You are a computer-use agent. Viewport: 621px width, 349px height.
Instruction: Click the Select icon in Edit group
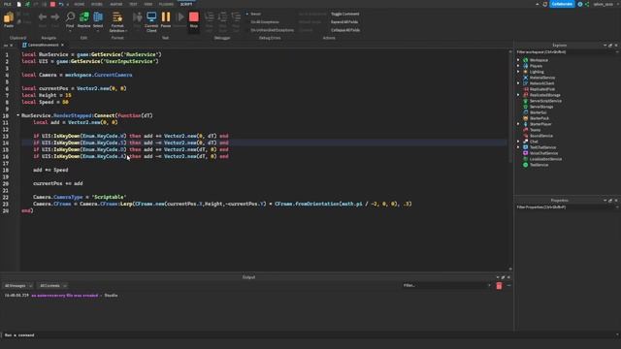coord(98,16)
